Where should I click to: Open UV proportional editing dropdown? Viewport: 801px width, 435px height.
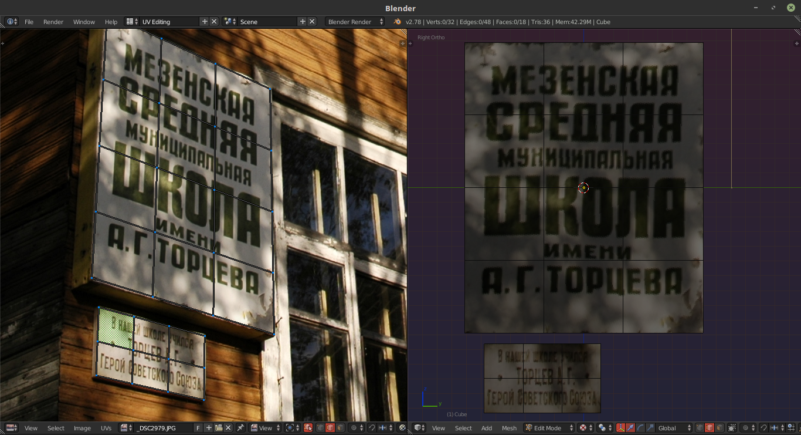[x=356, y=428]
